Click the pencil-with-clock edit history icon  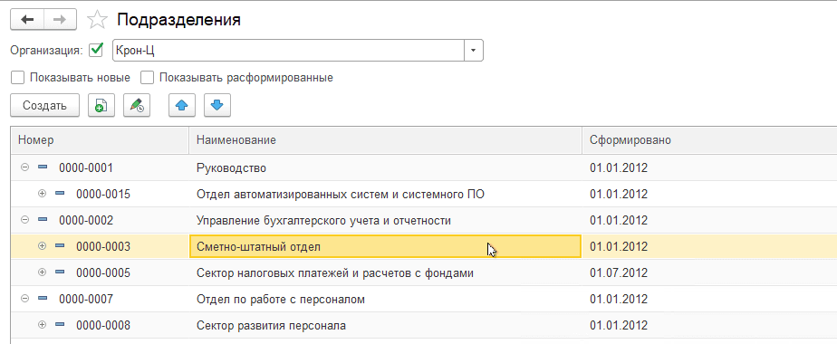[x=137, y=105]
